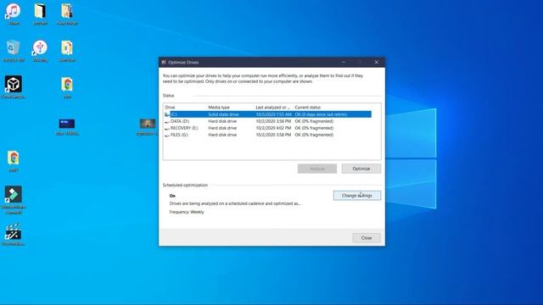This screenshot has height=305, width=543.
Task: Close Optimize Drives using title bar X
Action: [x=377, y=62]
